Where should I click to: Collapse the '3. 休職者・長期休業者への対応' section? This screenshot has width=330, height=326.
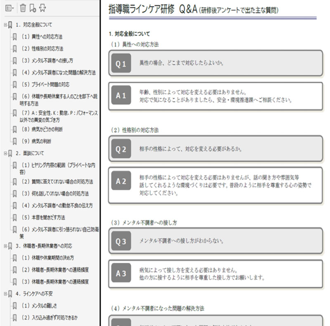(4, 246)
